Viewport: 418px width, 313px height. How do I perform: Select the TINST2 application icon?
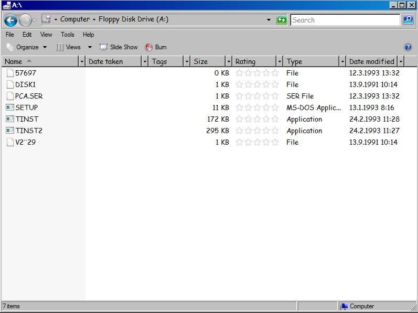[10, 131]
